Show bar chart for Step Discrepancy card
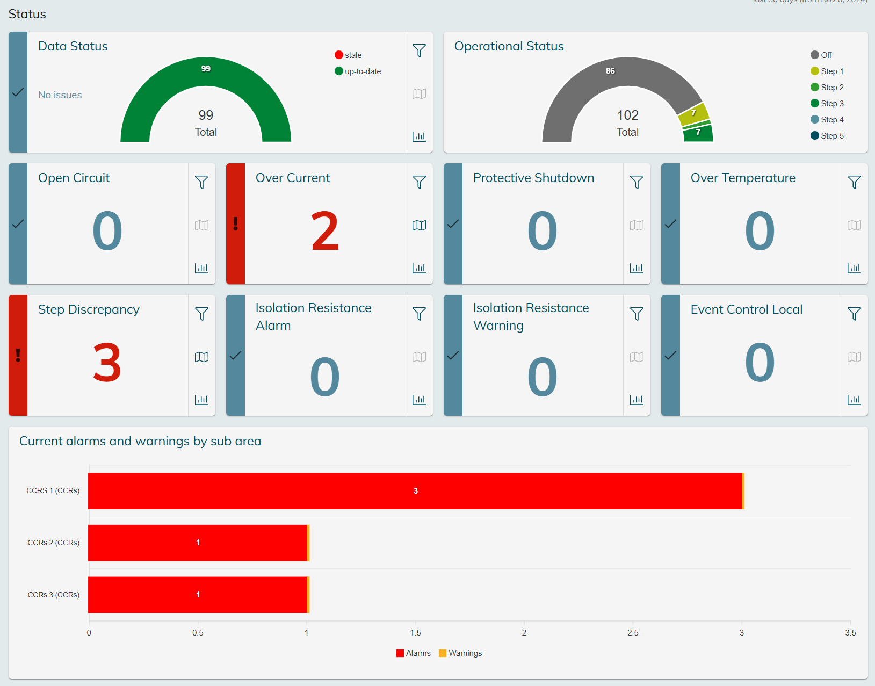Viewport: 875px width, 686px height. click(201, 400)
